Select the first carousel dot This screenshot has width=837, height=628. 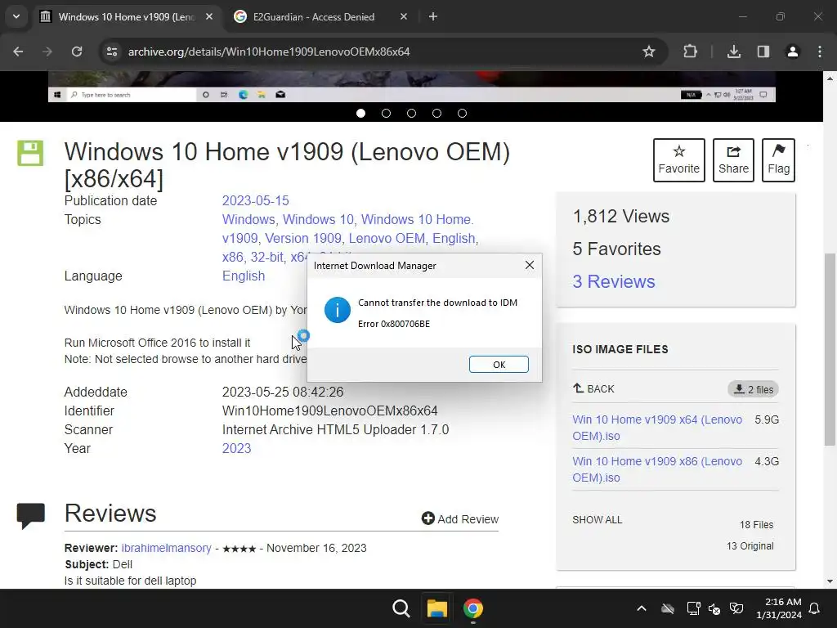coord(360,113)
